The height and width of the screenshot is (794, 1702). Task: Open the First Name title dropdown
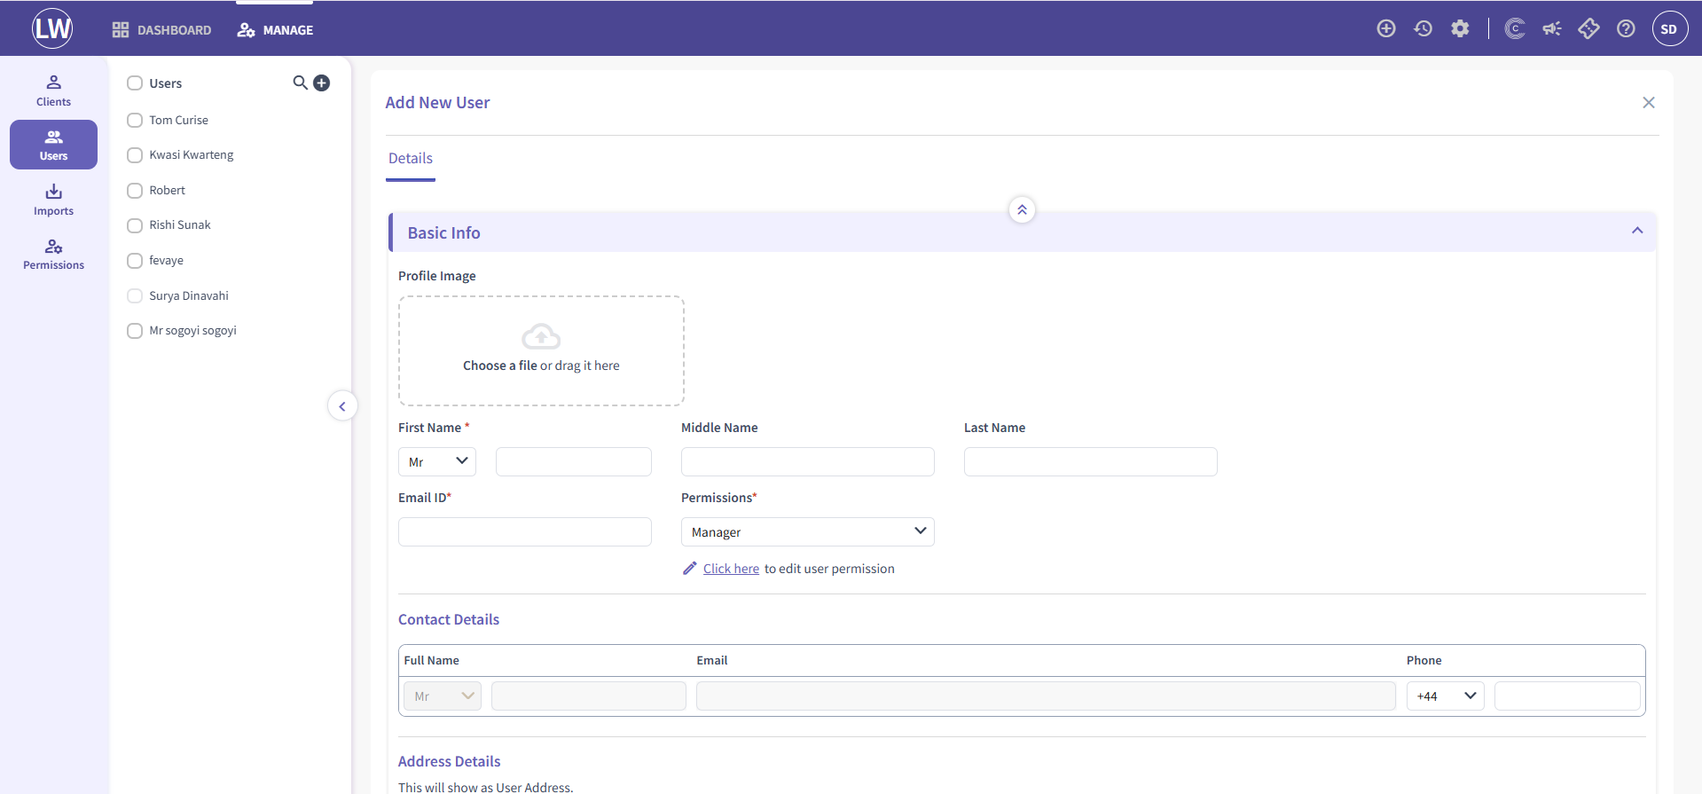(x=437, y=461)
